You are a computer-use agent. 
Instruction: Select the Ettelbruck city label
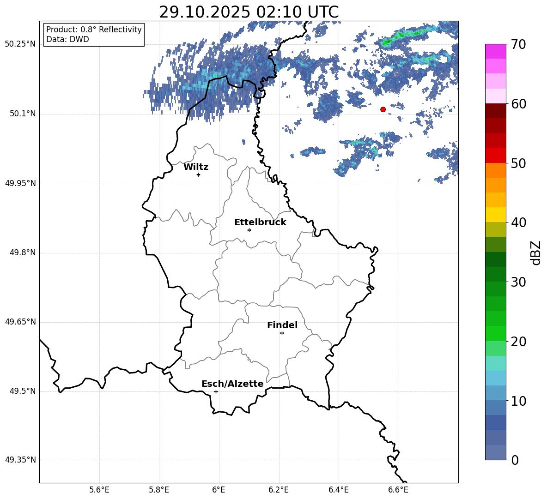point(260,222)
